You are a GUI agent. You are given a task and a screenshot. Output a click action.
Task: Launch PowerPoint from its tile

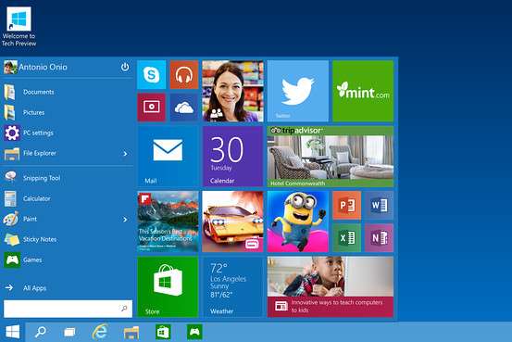[347, 206]
